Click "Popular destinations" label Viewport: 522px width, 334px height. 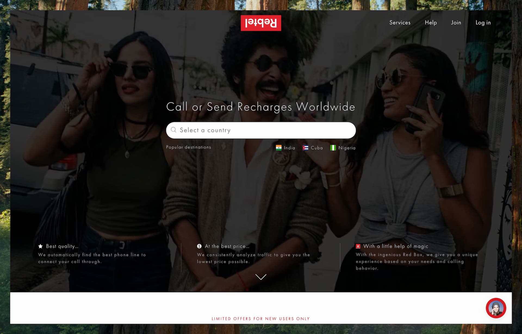click(188, 147)
